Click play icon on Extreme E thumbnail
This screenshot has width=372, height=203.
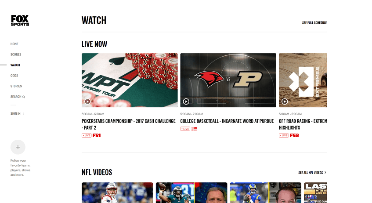coord(285,101)
